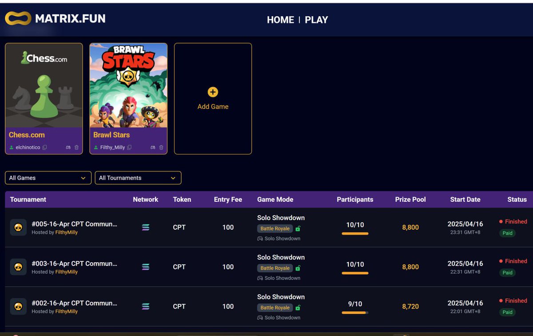Click the Battle Royale tag in the #005 row
This screenshot has width=533, height=336.
pyautogui.click(x=275, y=228)
